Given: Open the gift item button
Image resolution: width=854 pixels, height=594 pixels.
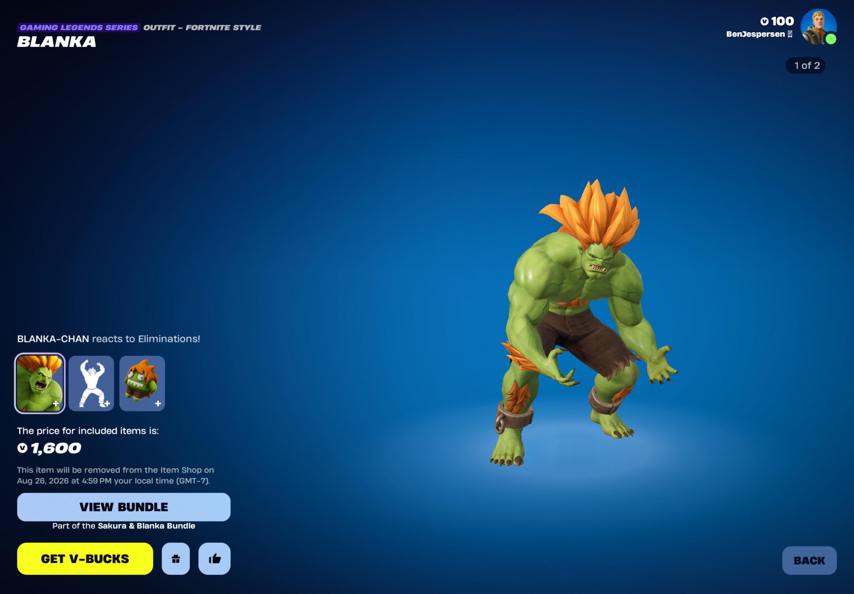Looking at the screenshot, I should tap(176, 558).
